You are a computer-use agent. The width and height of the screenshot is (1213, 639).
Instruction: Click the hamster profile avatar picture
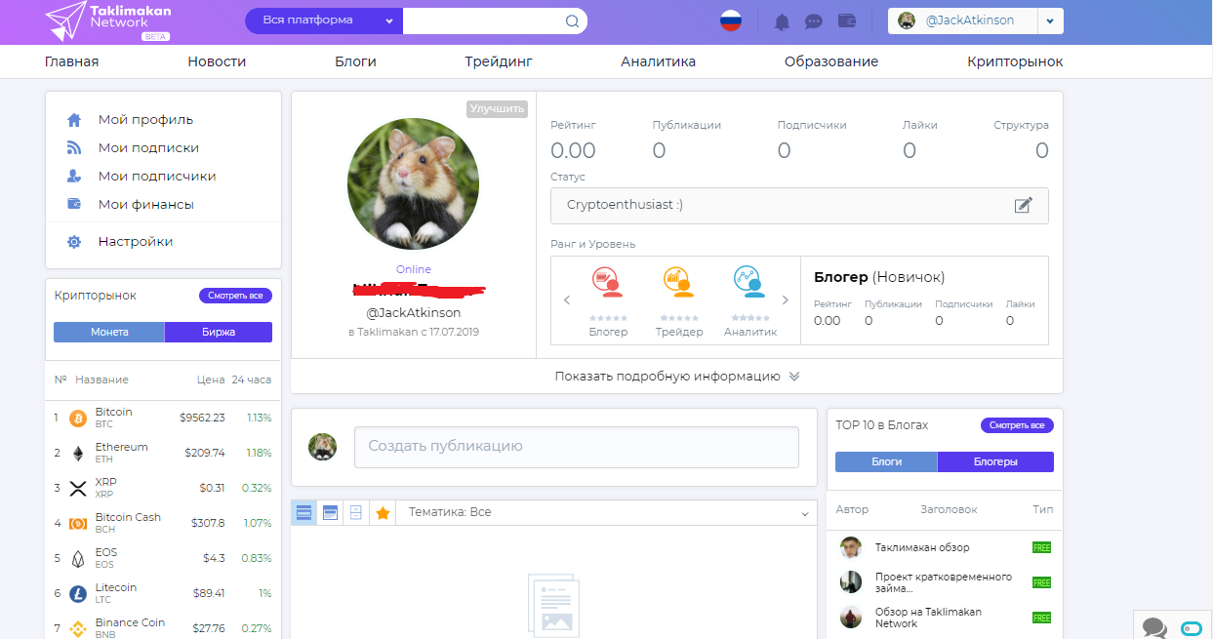413,184
